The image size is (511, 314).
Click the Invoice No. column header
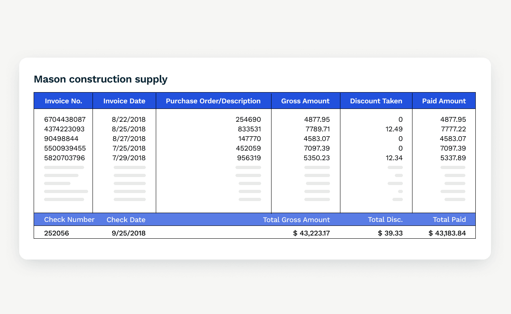tap(63, 101)
